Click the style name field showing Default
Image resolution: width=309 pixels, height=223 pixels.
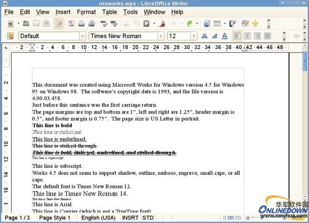tap(49, 36)
